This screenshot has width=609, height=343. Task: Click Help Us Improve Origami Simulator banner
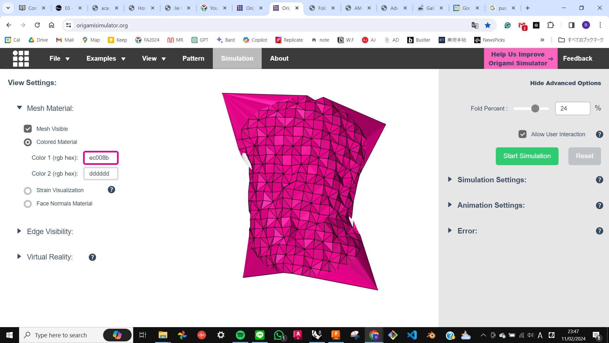click(x=521, y=58)
